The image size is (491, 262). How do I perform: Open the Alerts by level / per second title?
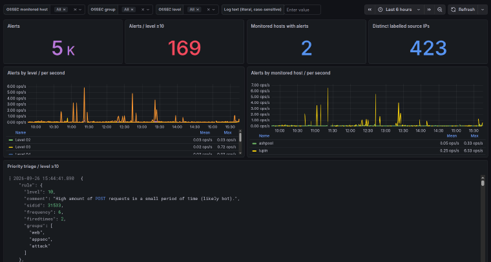[36, 73]
